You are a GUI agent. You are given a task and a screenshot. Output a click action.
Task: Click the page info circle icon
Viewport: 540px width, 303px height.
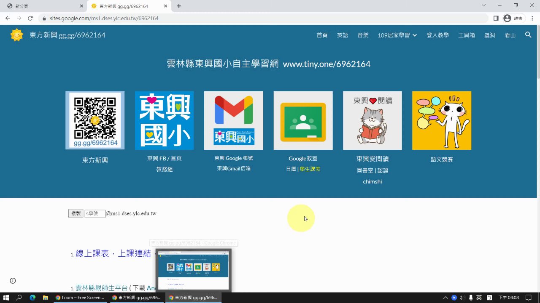click(x=13, y=281)
